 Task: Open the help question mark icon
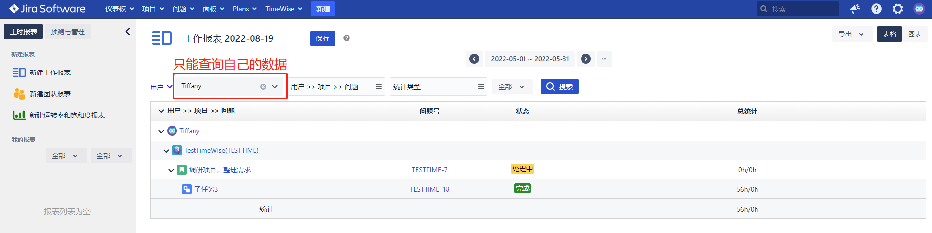876,9
